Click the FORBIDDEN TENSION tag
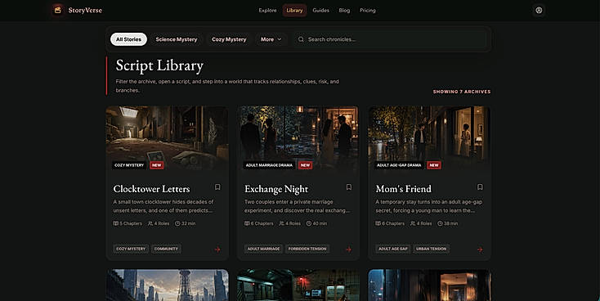The height and width of the screenshot is (301, 600). click(307, 249)
